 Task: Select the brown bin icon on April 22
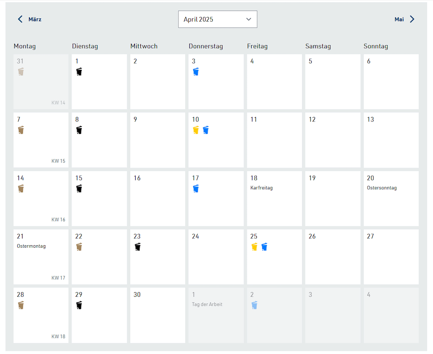pos(79,246)
